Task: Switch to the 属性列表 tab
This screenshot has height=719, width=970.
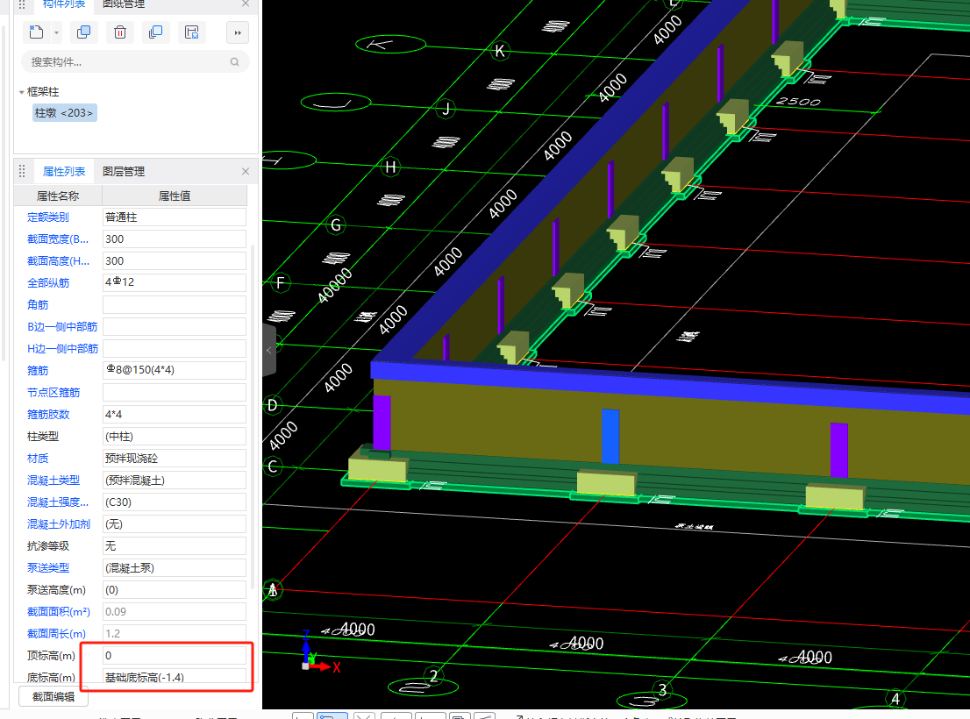Action: [64, 171]
